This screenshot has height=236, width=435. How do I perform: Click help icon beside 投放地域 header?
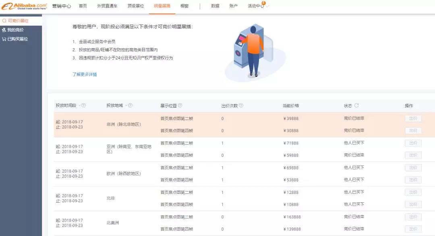tap(130, 106)
